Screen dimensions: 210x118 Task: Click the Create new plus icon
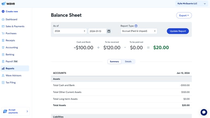(3, 11)
